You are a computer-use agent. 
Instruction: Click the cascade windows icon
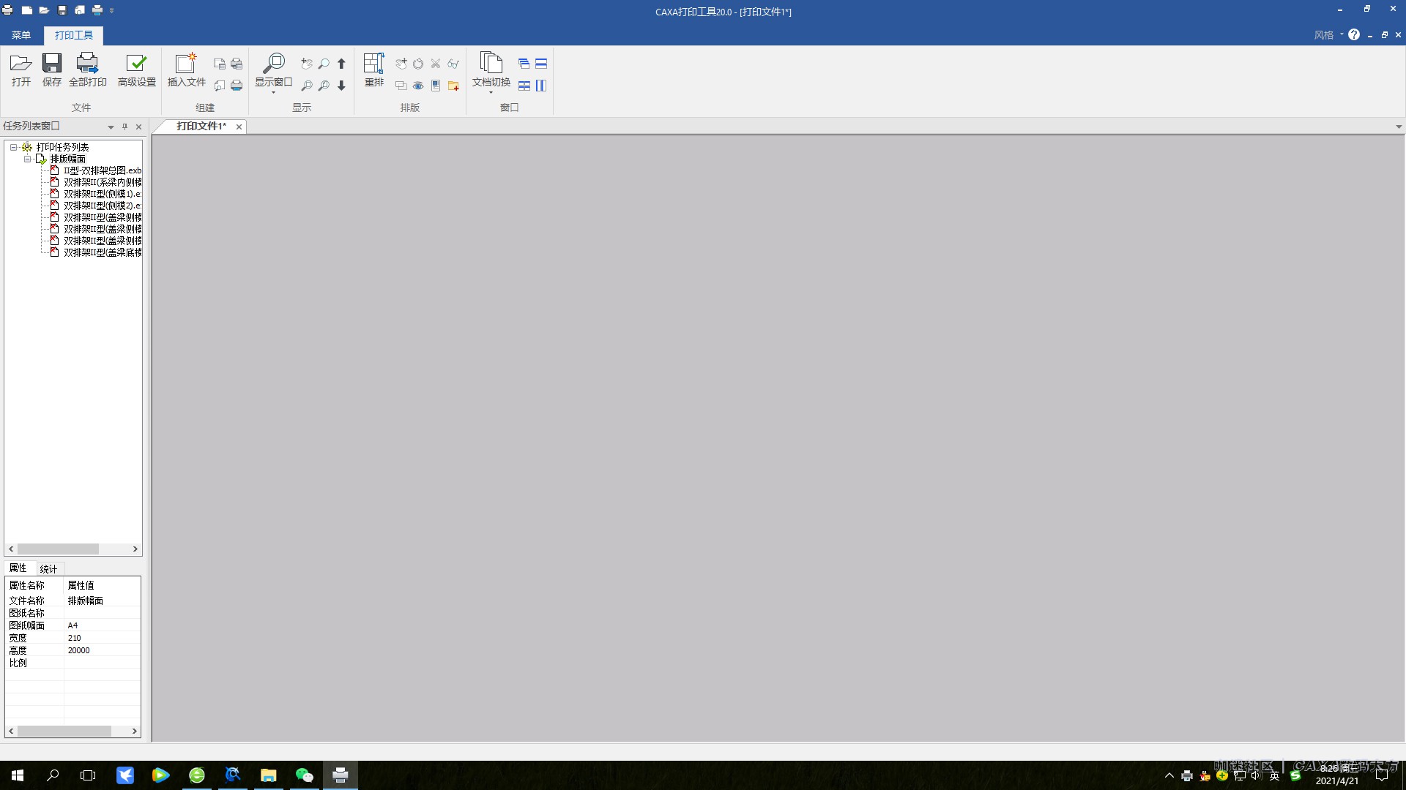click(524, 64)
